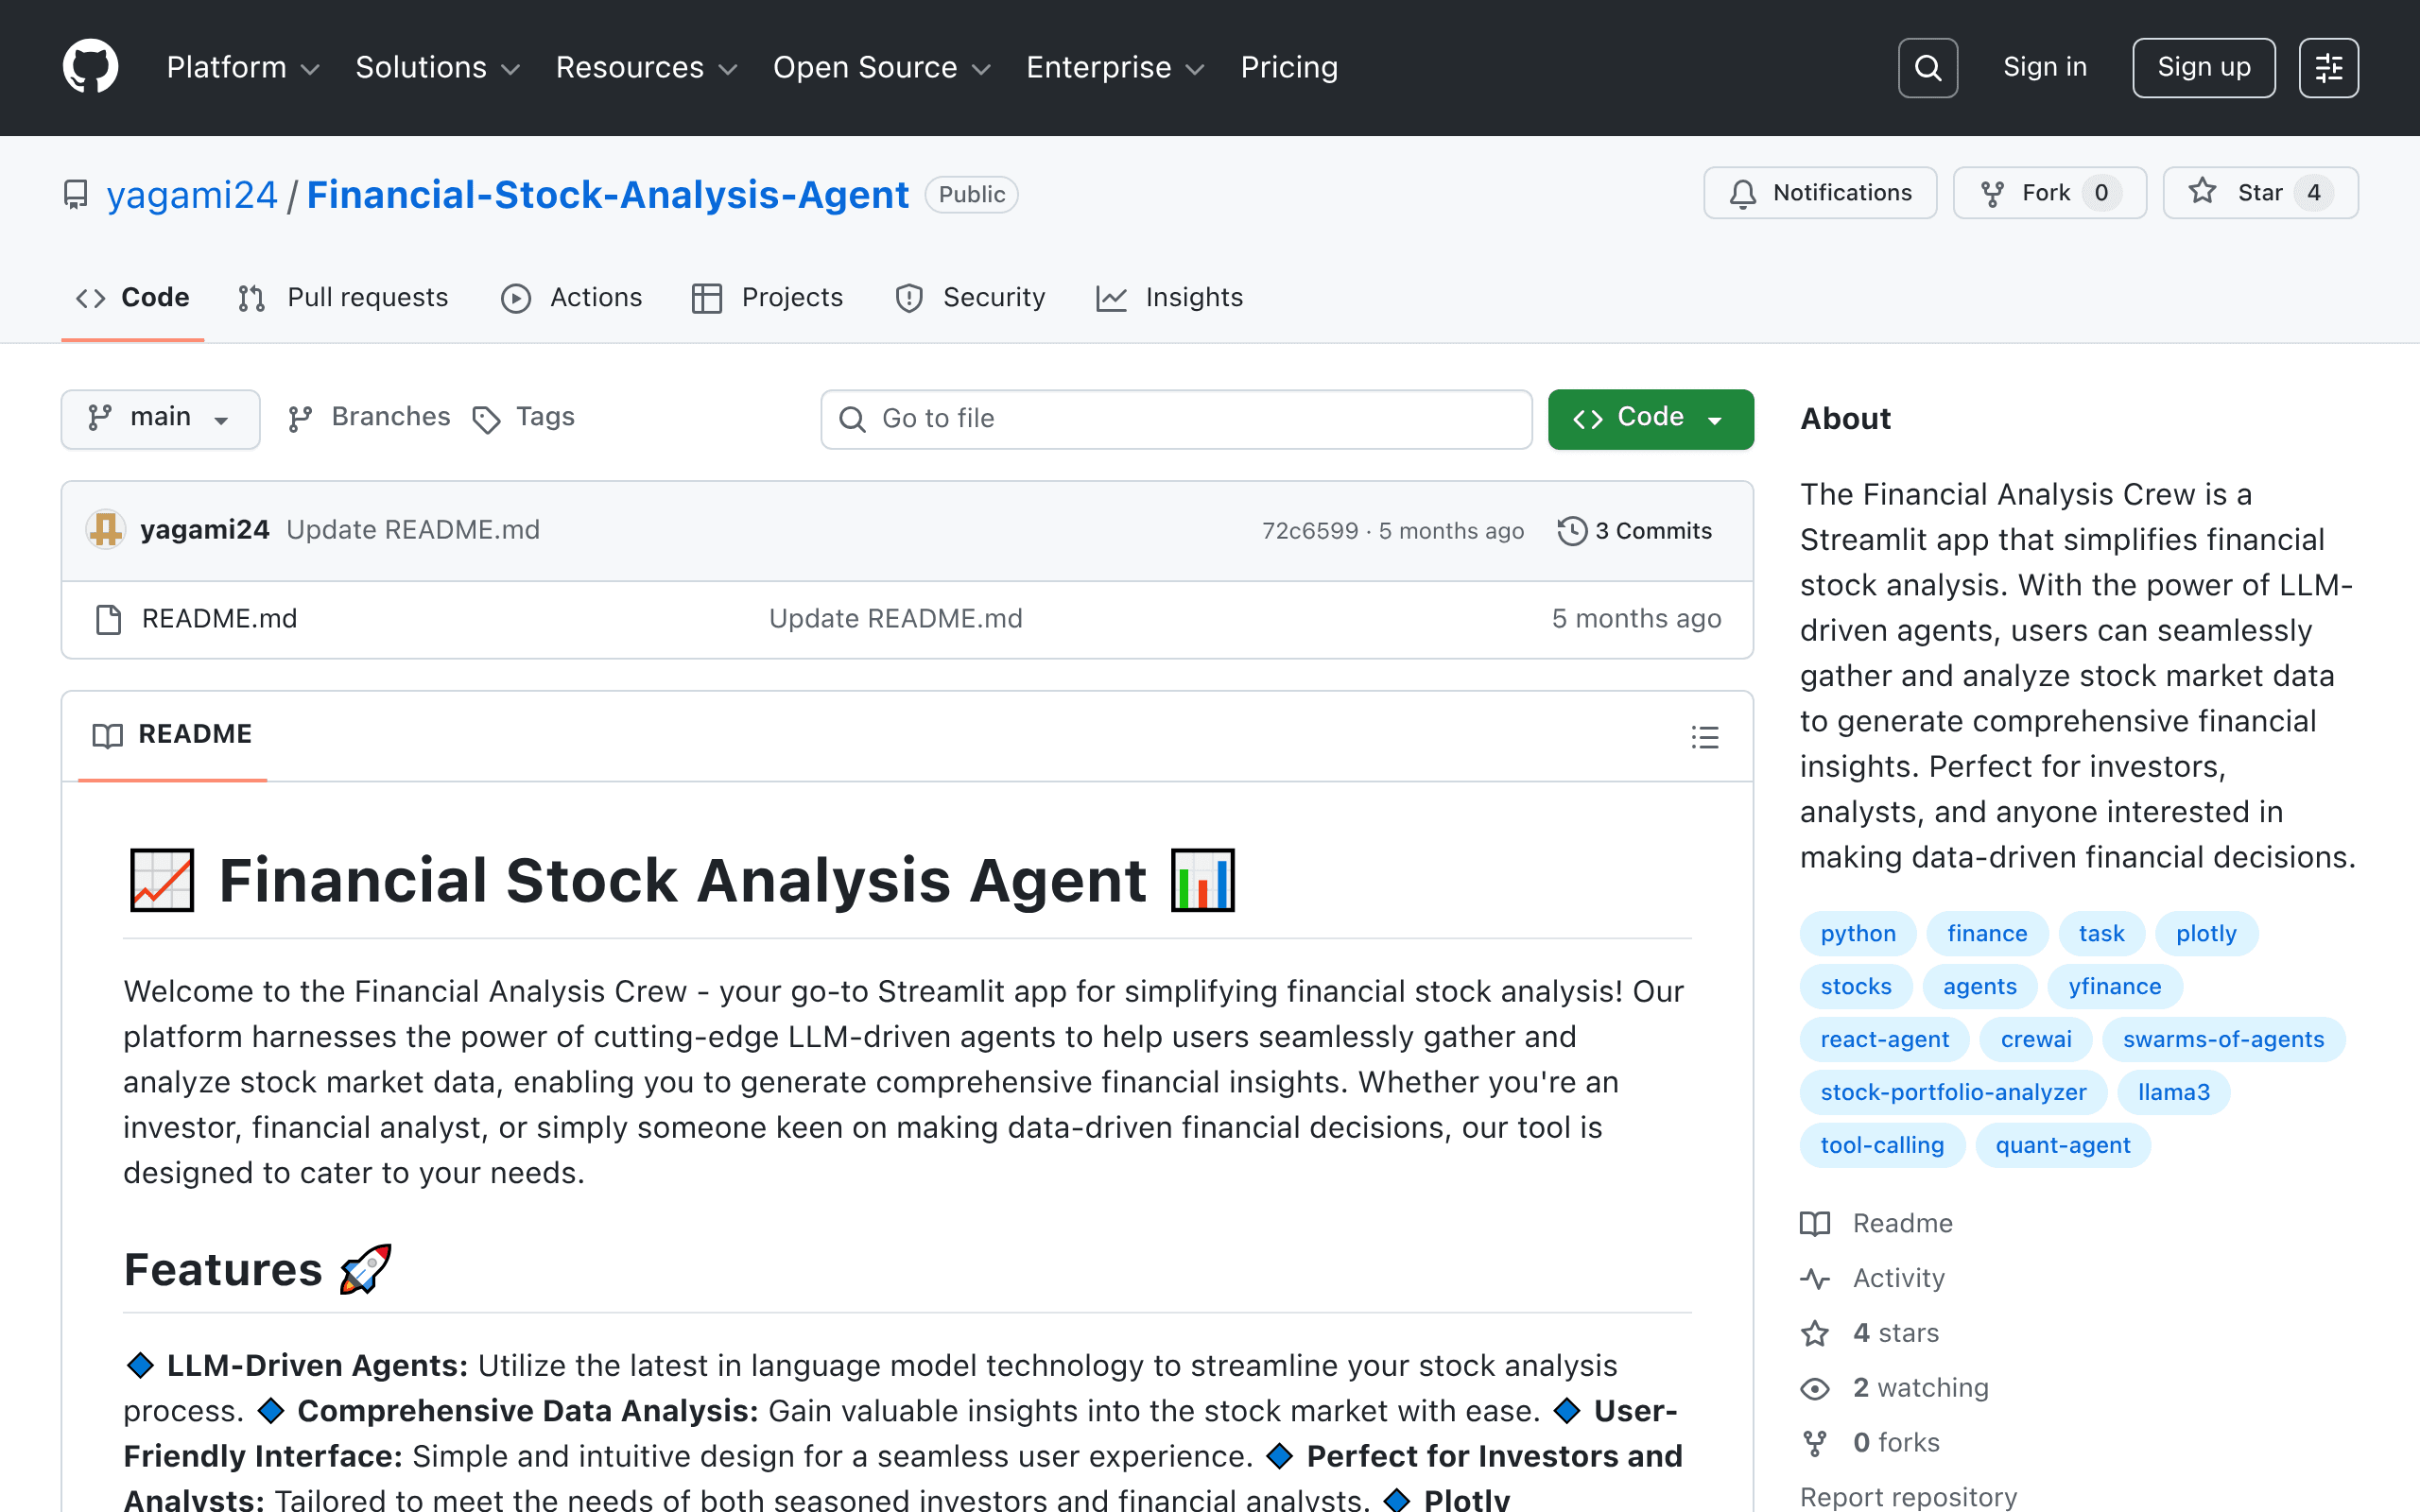The height and width of the screenshot is (1512, 2420).
Task: Select the README tab header
Action: point(172,735)
